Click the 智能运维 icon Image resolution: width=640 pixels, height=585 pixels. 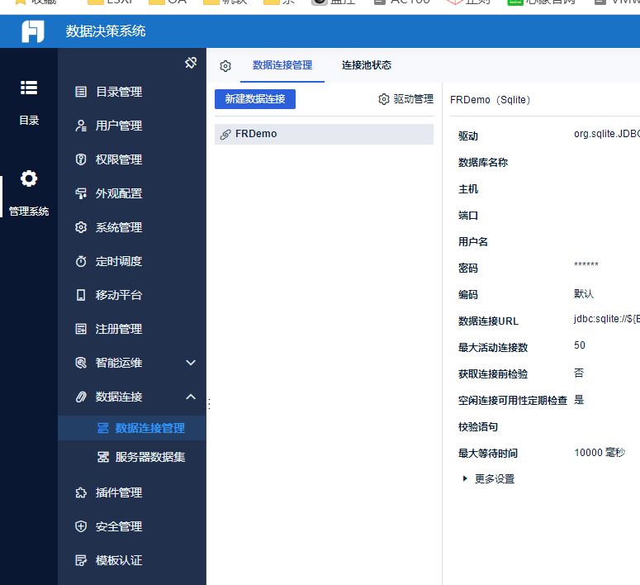81,363
